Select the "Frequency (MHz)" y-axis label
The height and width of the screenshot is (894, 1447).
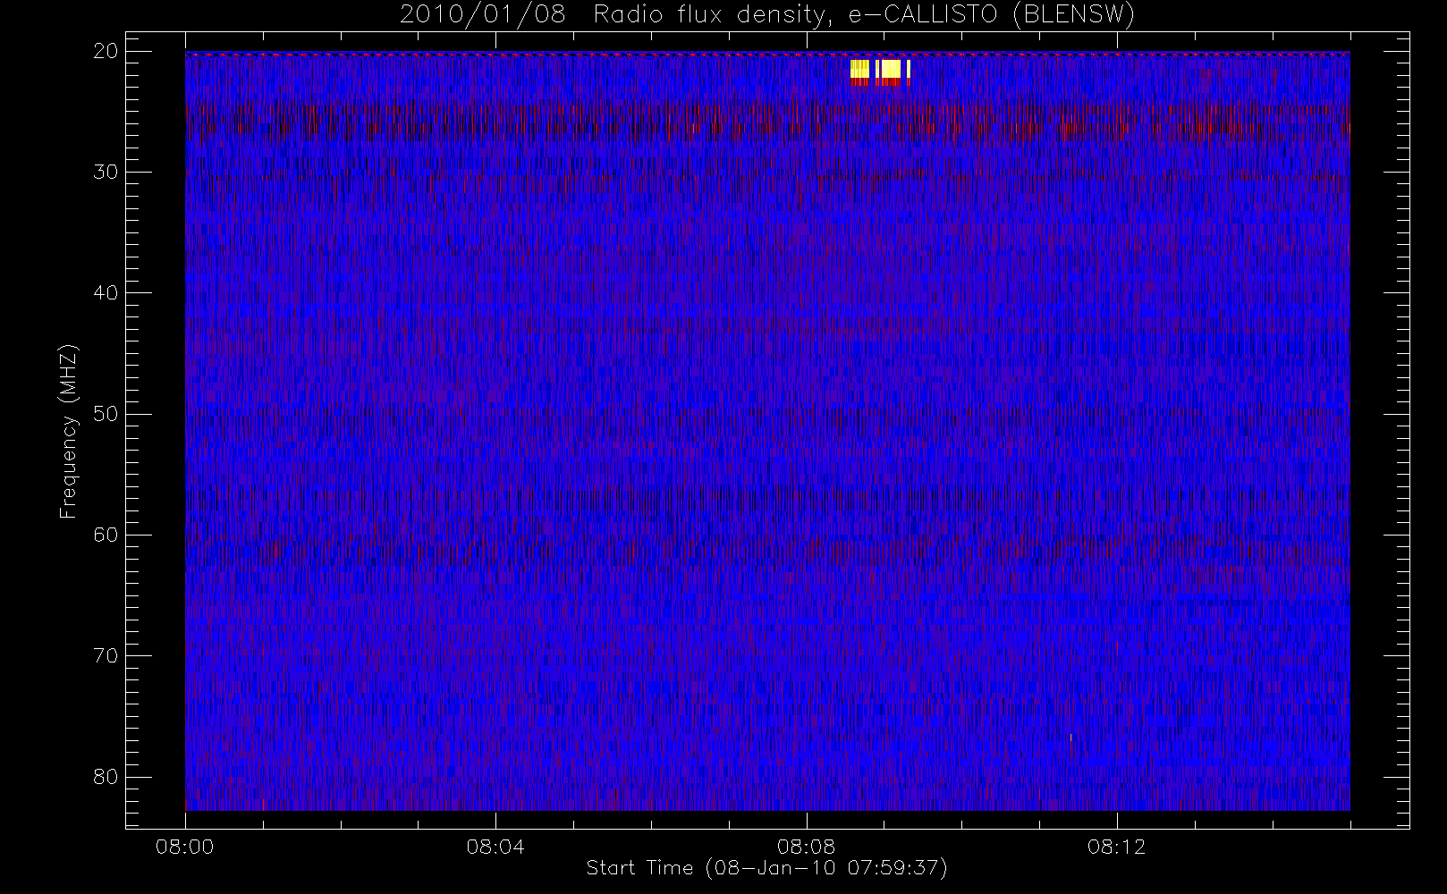point(68,431)
